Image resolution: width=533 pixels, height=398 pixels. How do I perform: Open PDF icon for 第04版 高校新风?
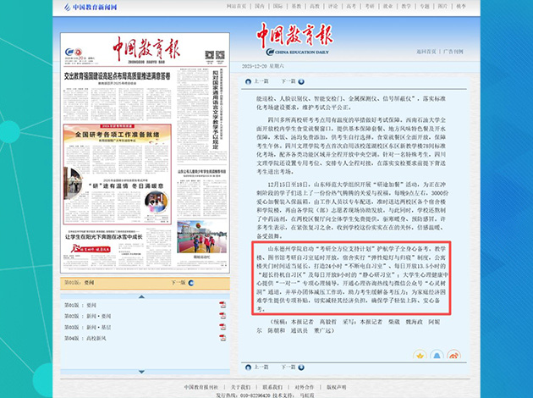pyautogui.click(x=223, y=339)
